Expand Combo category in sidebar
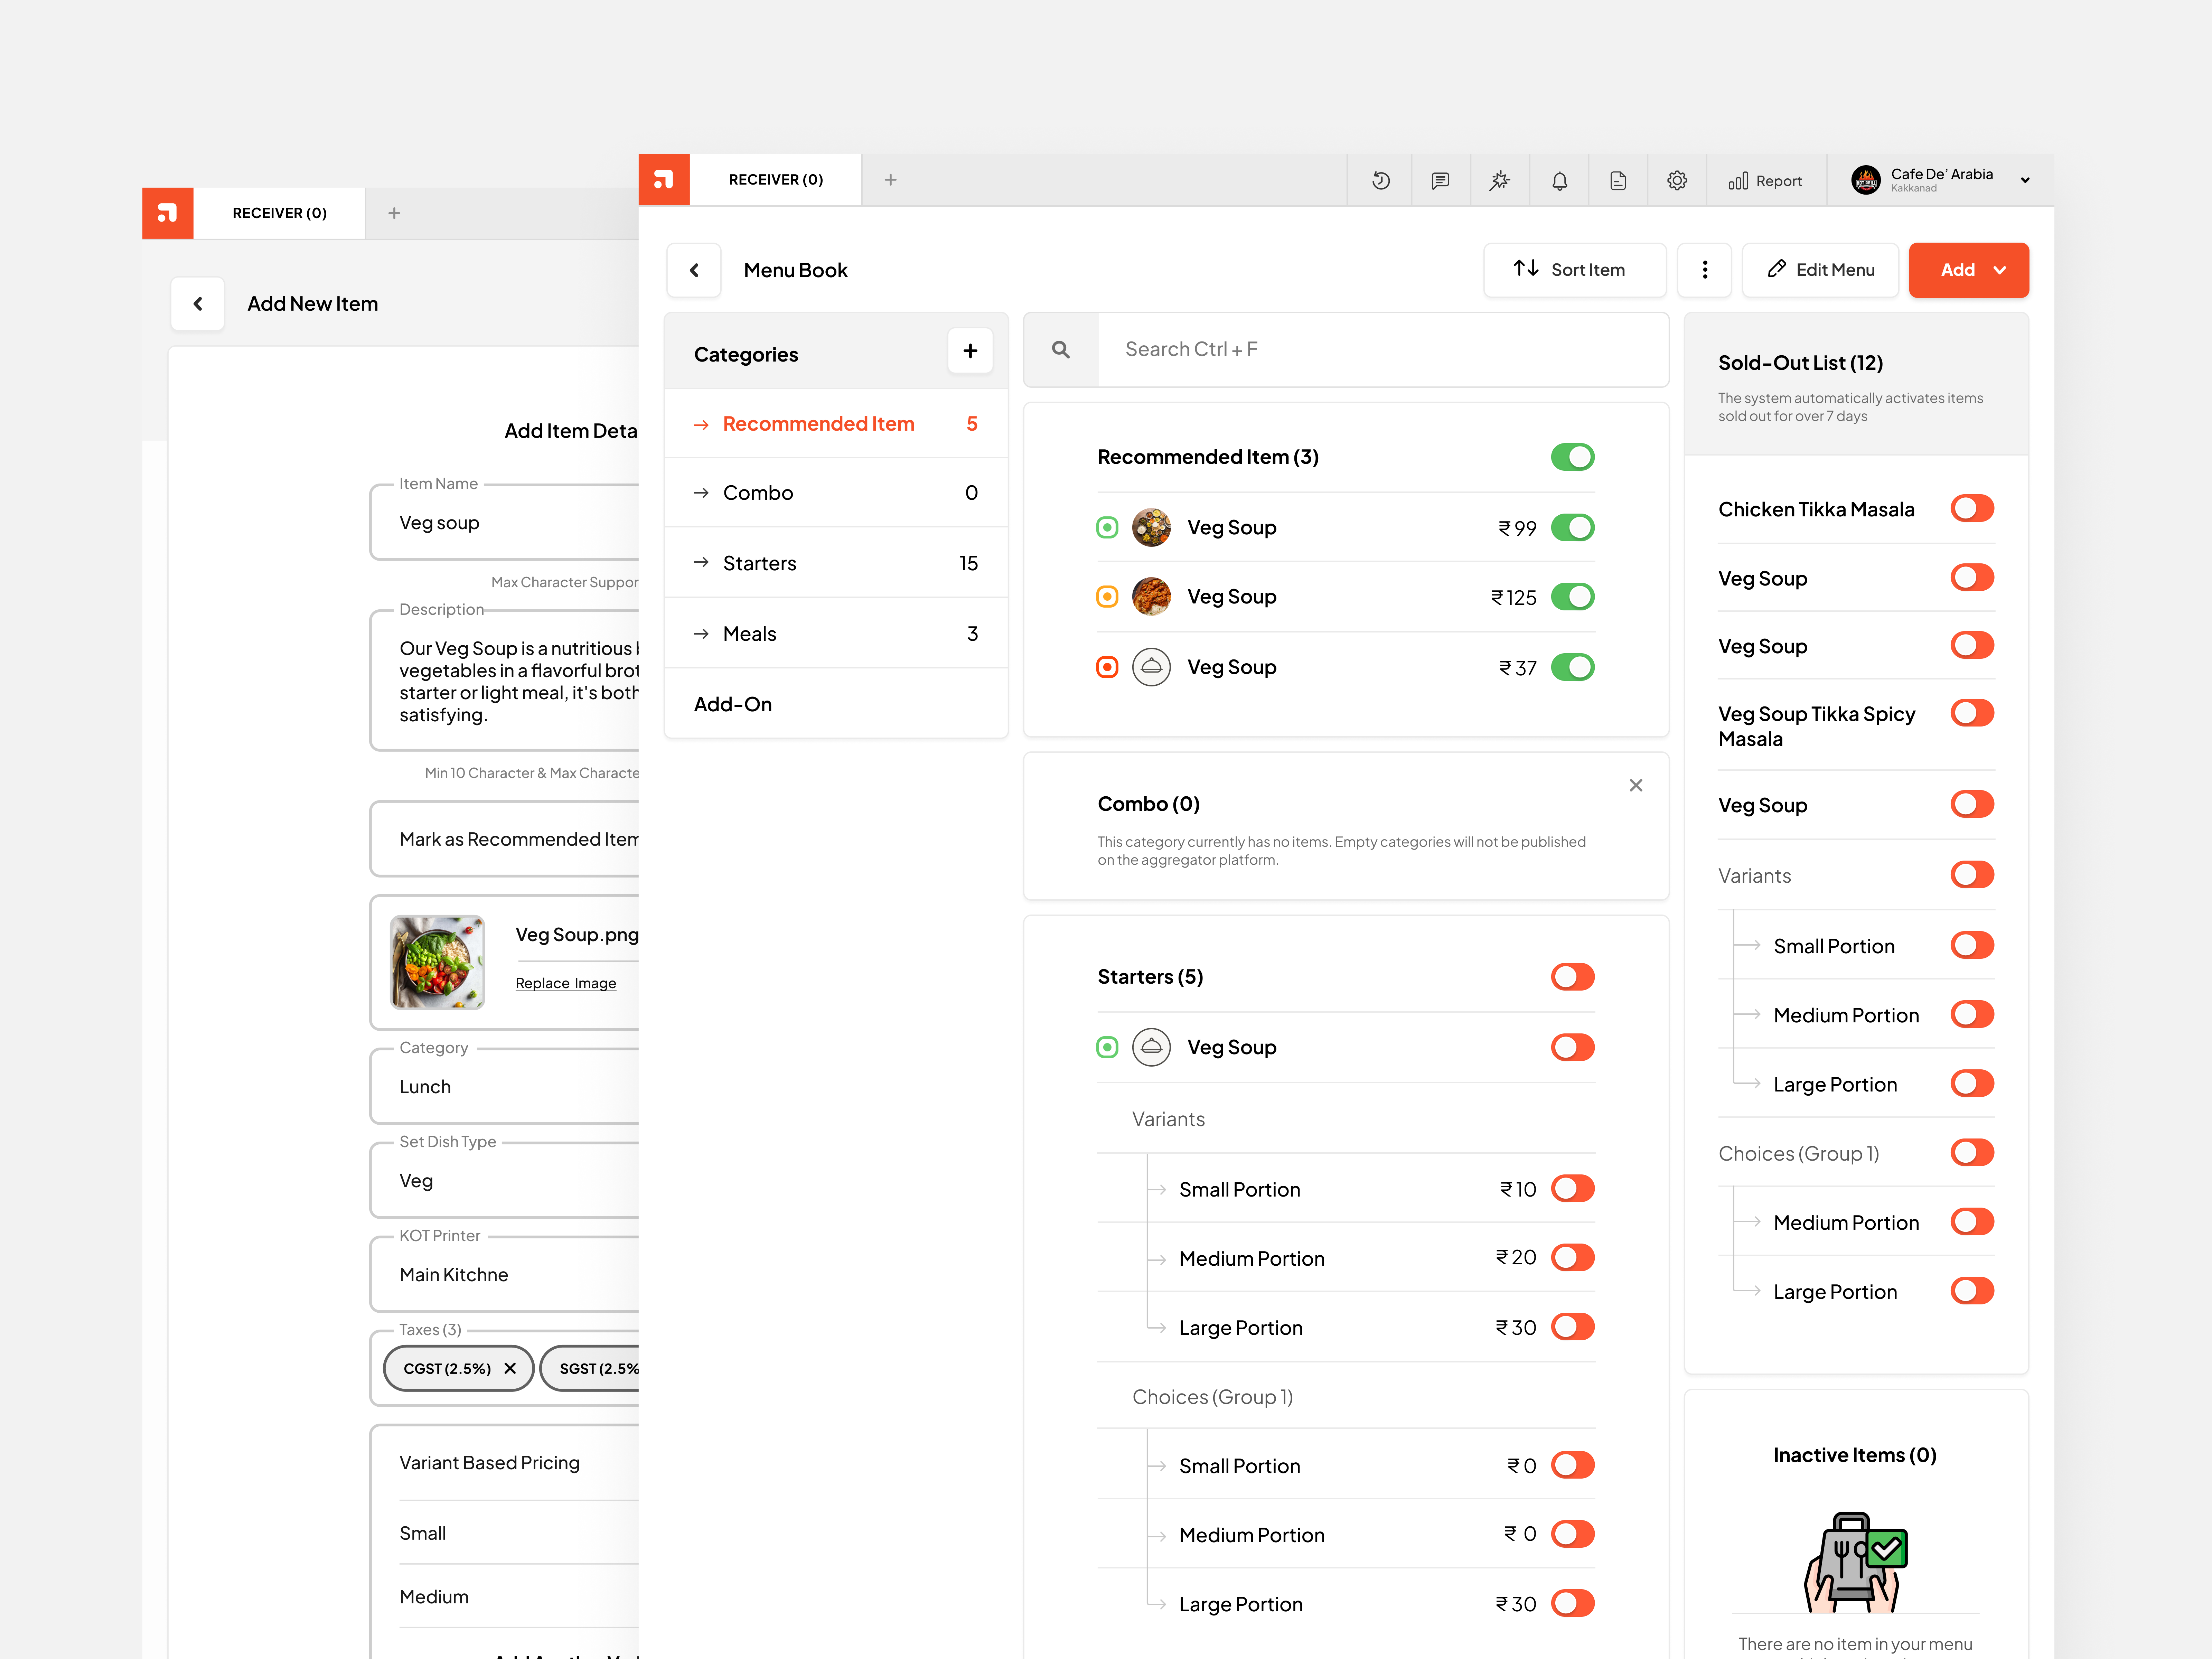The image size is (2212, 1659). coord(836,493)
